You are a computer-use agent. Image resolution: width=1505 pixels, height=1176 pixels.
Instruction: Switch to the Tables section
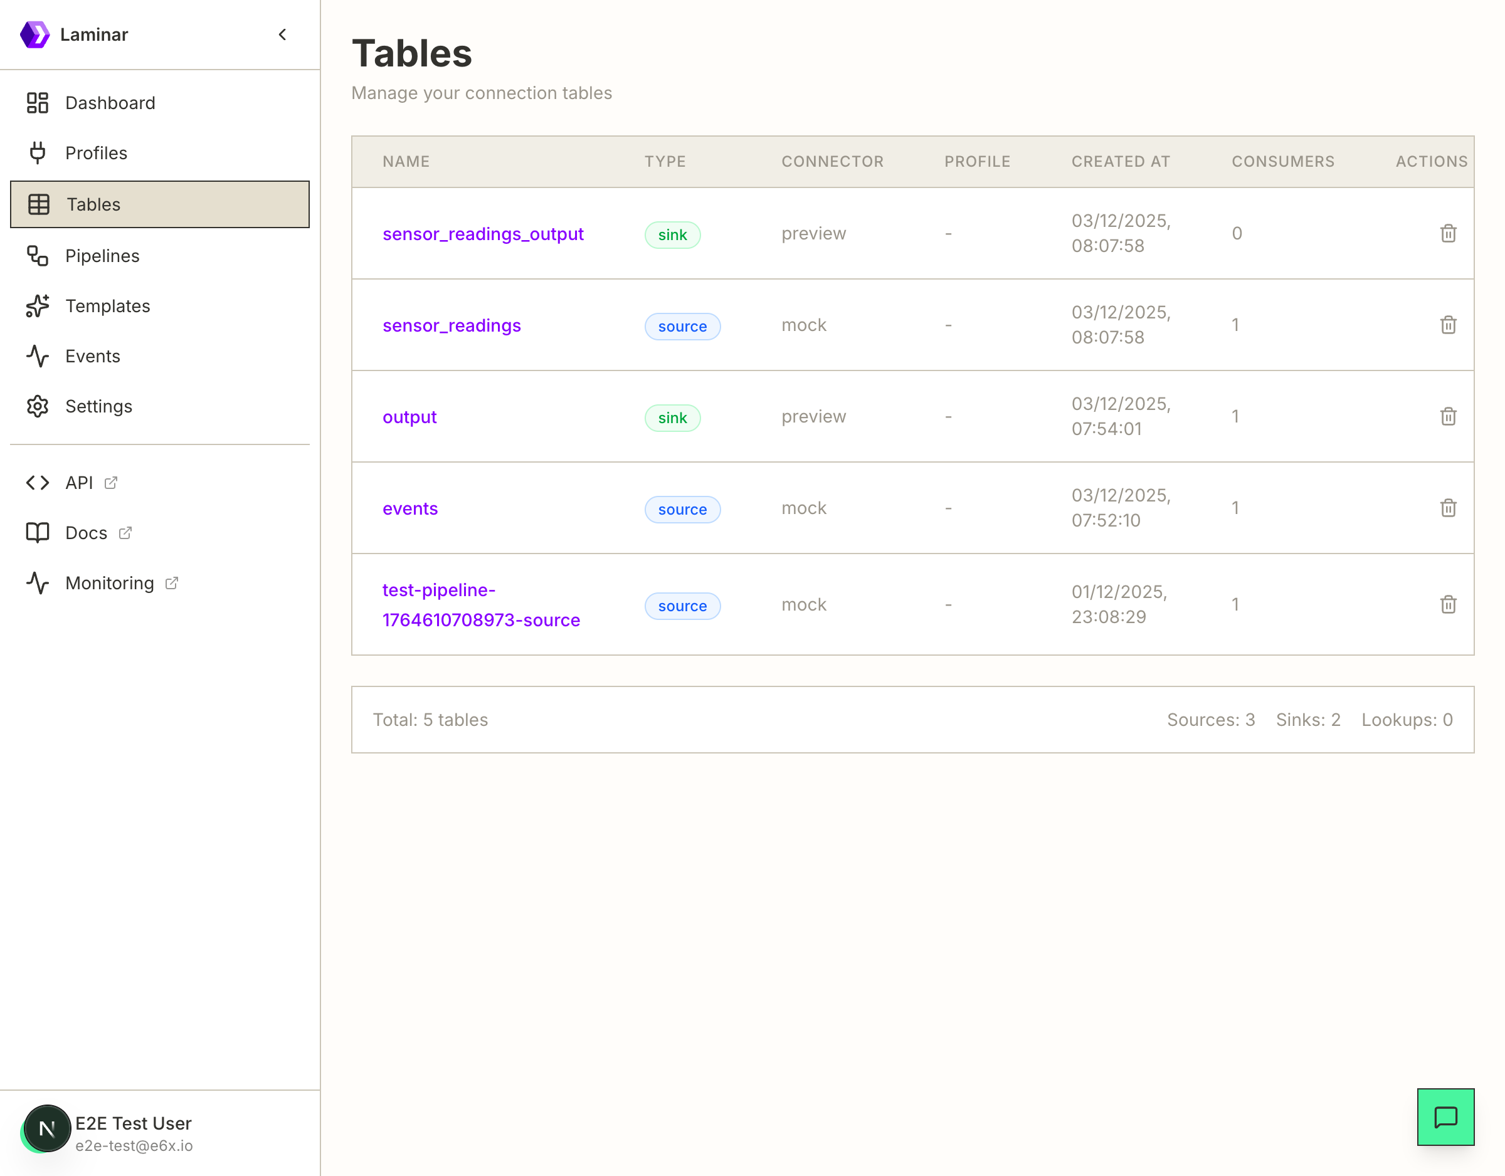click(93, 204)
